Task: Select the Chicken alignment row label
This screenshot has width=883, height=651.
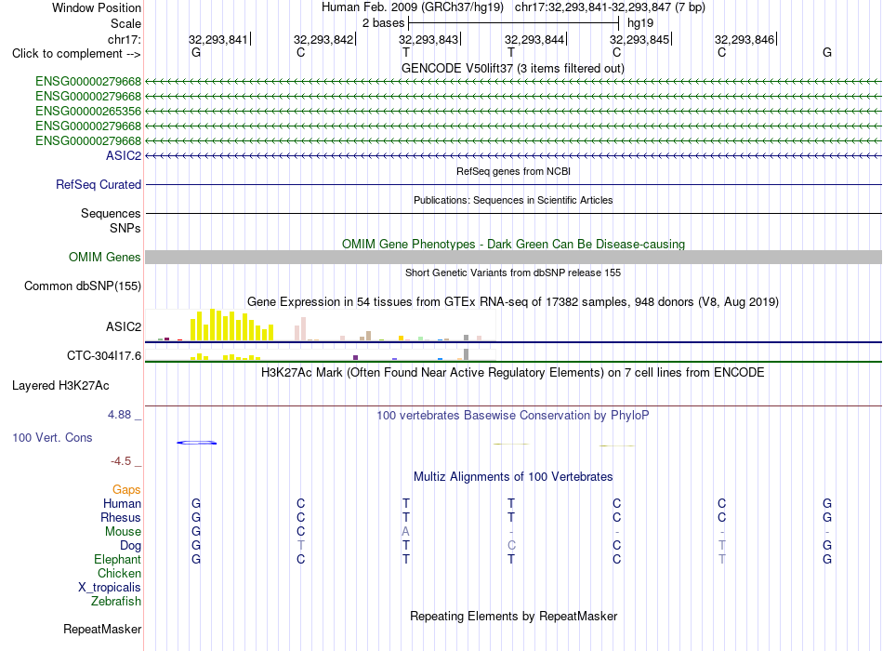Action: pyautogui.click(x=119, y=573)
